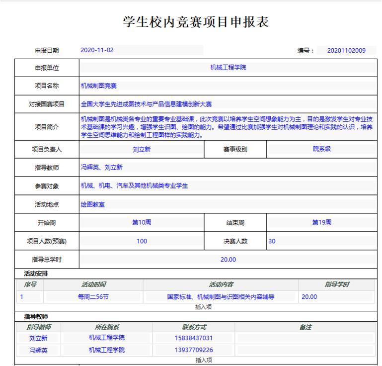This screenshot has width=382, height=366.
Task: Click the 项目人数(预赛) field showing 100
Action: click(x=142, y=241)
